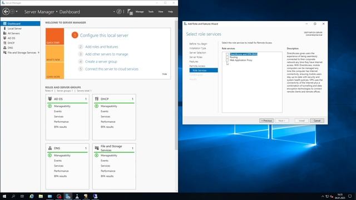Screen dimensions: 356x200
Task: Click DNS Manageability status icon
Action: coord(50,156)
